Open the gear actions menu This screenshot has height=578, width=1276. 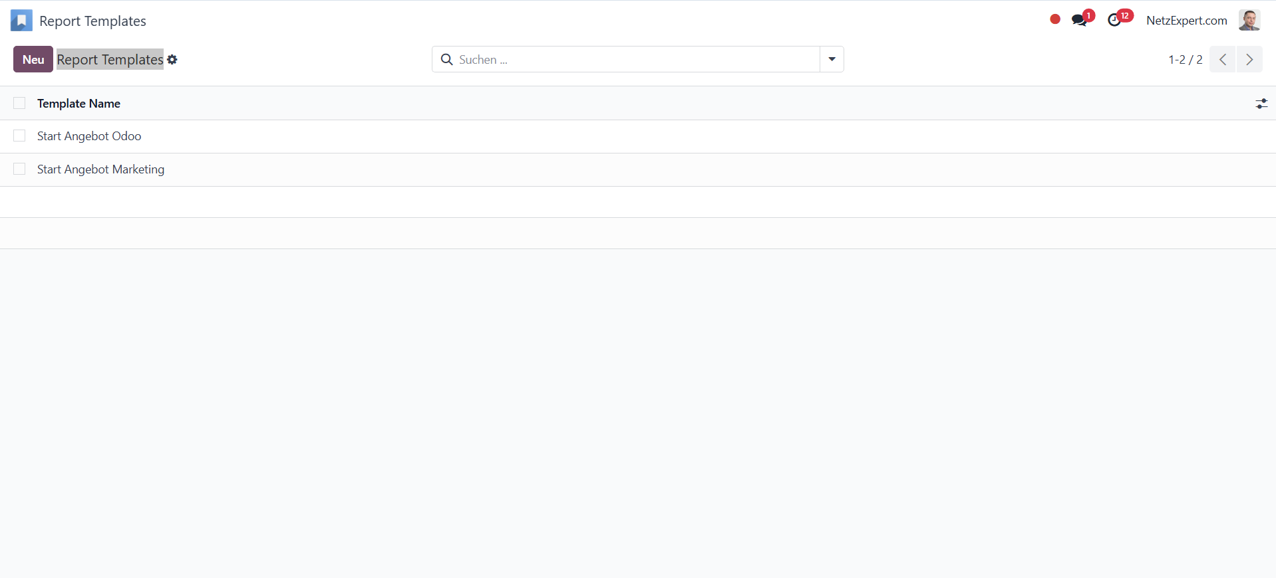point(172,60)
